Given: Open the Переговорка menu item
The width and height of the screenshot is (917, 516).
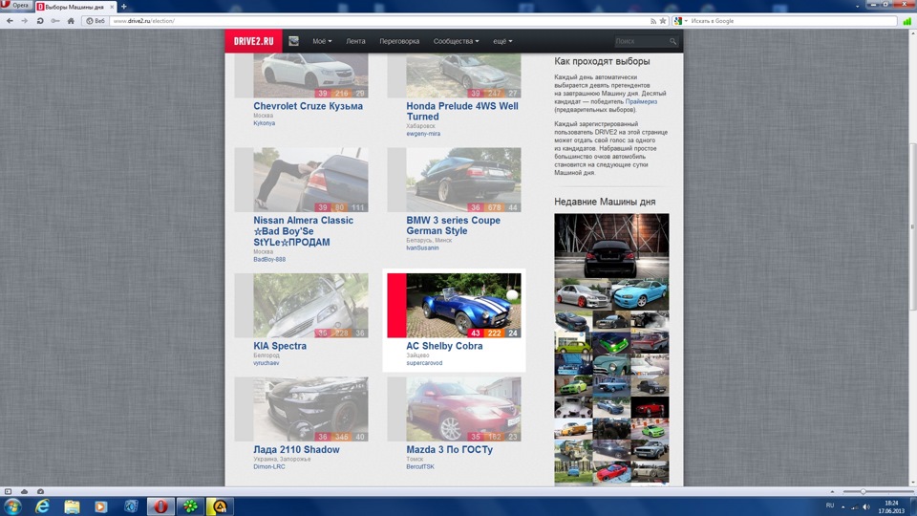Looking at the screenshot, I should point(399,41).
